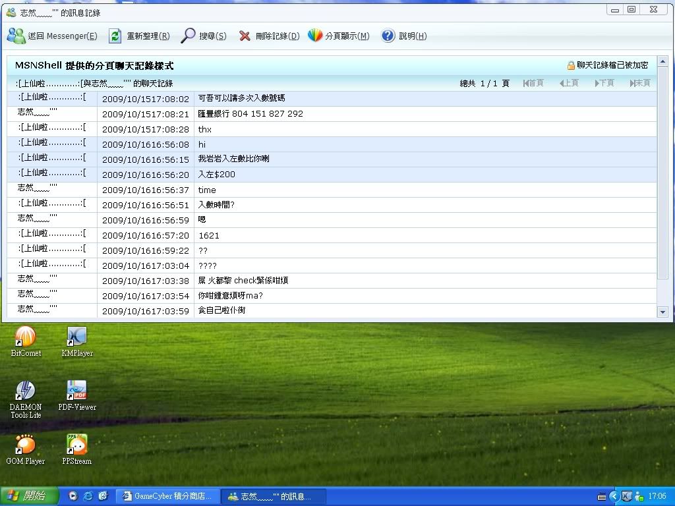The height and width of the screenshot is (506, 675).
Task: Click timestamp 2009/10/1616:56:59
Action: click(x=146, y=220)
